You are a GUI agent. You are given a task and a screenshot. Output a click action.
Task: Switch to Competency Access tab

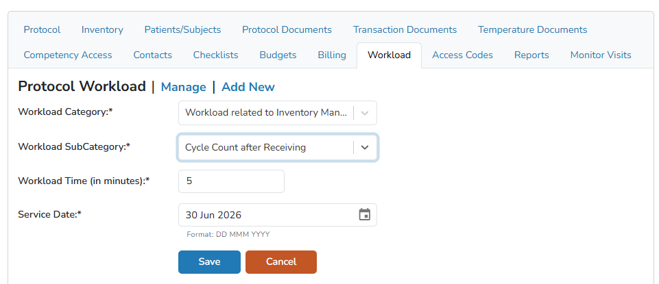[68, 55]
